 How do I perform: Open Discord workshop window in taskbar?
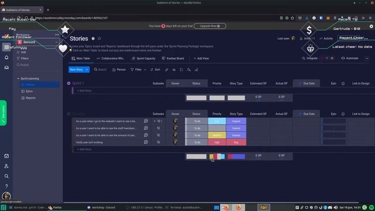pyautogui.click(x=101, y=207)
